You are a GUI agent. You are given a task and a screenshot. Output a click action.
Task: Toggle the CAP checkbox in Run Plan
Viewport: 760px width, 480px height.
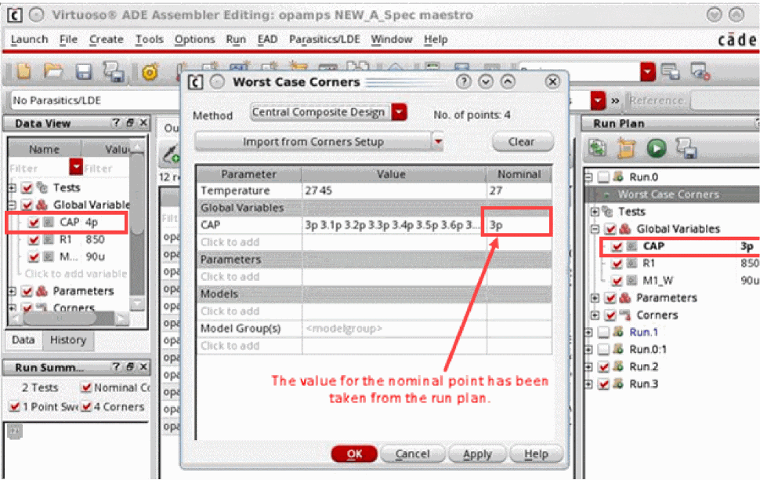pyautogui.click(x=617, y=246)
